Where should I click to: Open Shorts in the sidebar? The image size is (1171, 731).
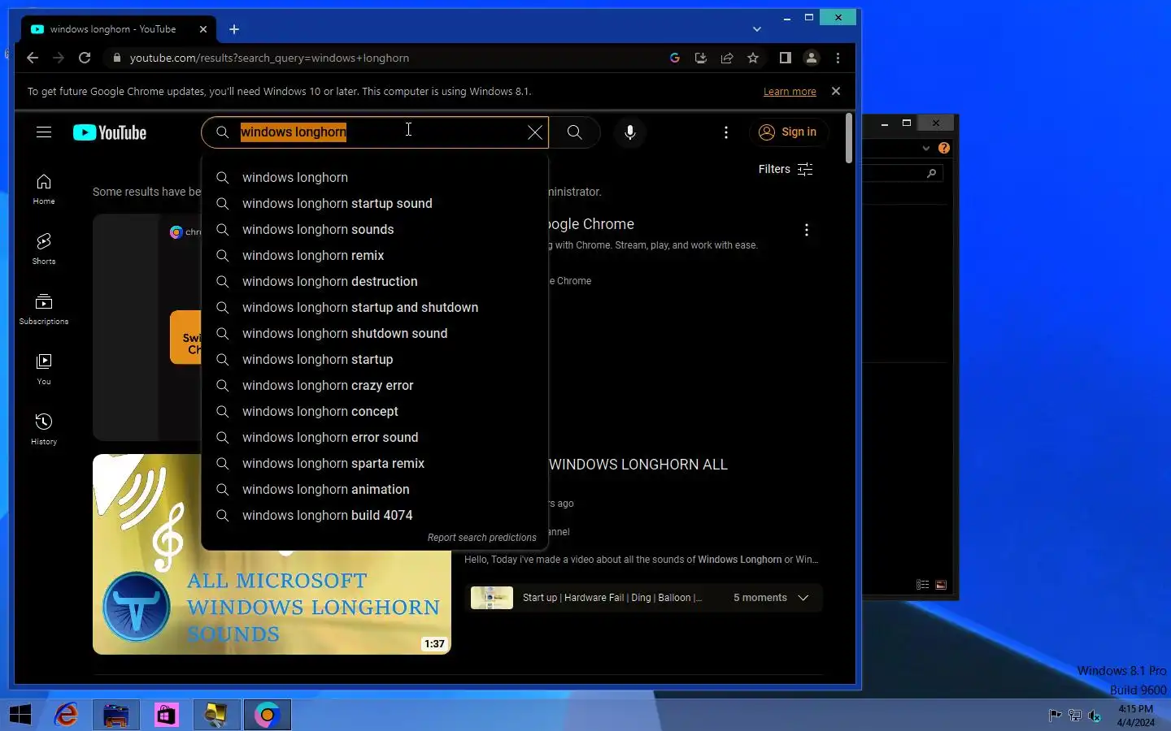click(44, 249)
